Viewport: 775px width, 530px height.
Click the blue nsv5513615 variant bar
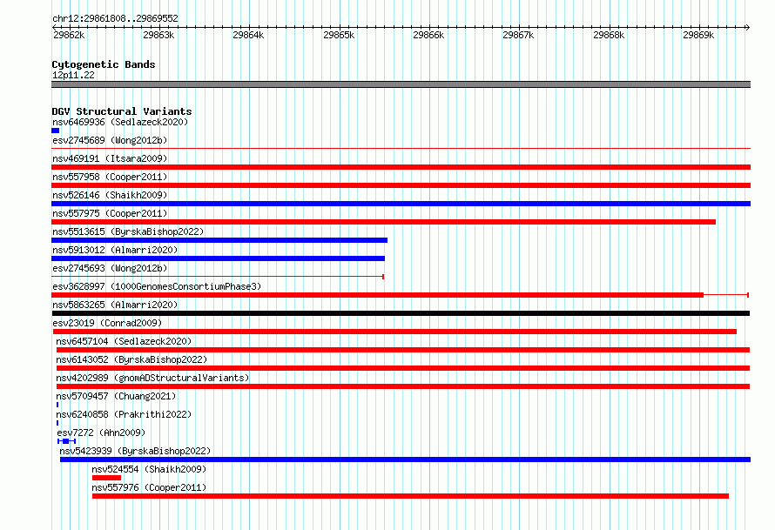(x=219, y=240)
